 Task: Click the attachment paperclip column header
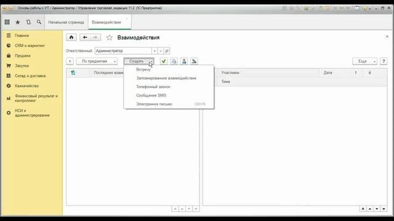(x=369, y=72)
